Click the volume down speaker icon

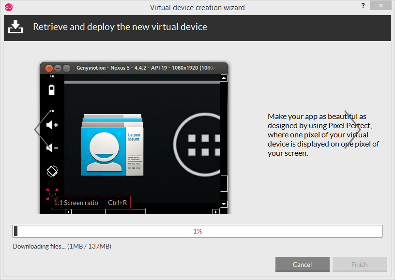click(52, 147)
